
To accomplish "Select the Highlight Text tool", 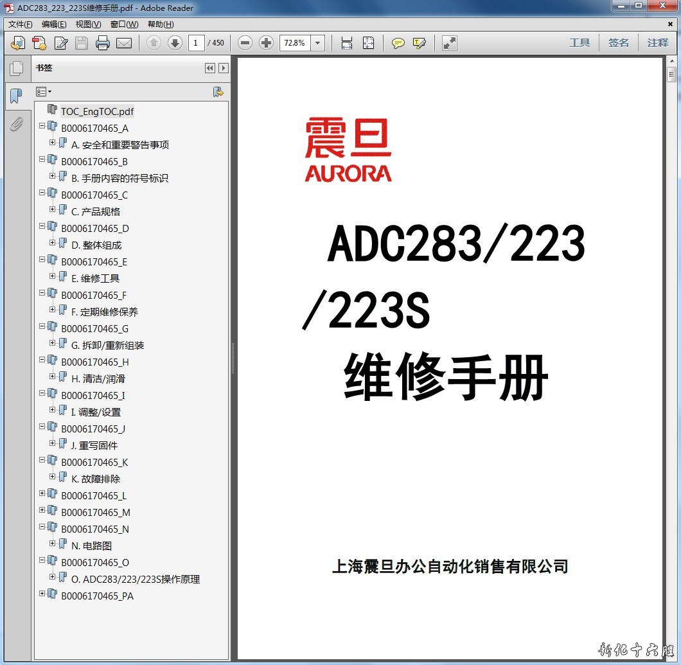I will tap(420, 43).
